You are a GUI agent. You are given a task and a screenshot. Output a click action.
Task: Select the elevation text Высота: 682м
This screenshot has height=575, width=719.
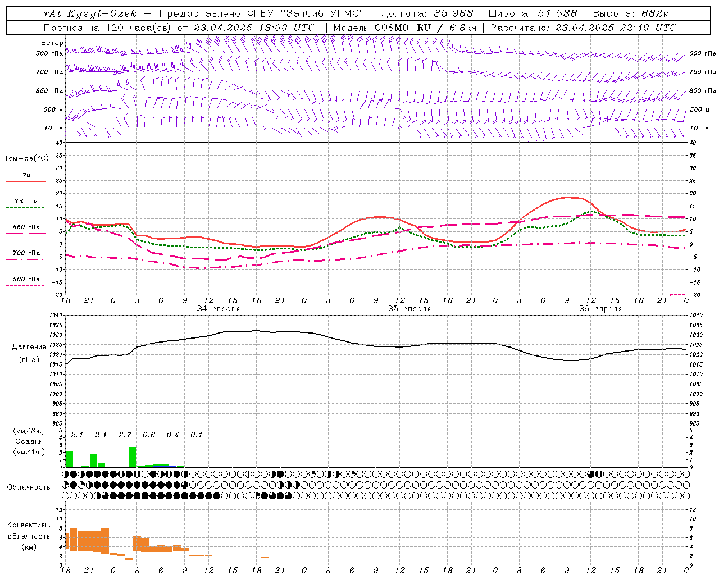click(631, 13)
